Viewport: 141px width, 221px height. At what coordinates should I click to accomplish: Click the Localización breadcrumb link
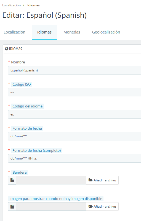click(x=12, y=5)
